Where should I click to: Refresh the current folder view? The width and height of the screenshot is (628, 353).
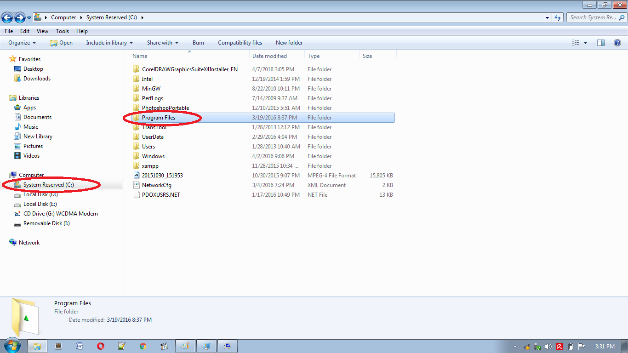(x=558, y=17)
